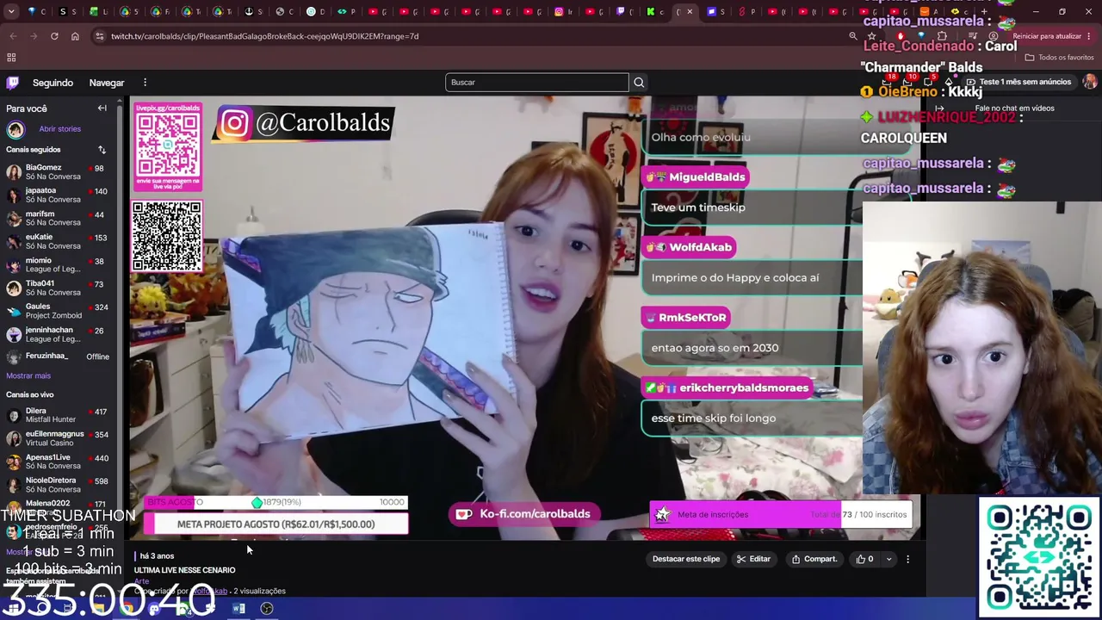
Task: Click the clip video player
Action: tap(527, 319)
